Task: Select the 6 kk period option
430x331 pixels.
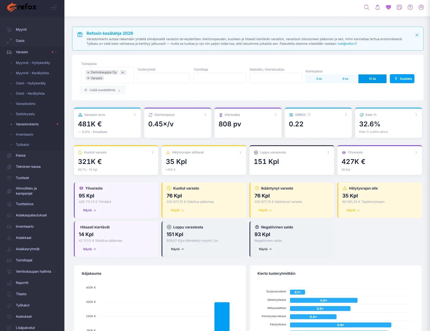Action: tap(345, 79)
